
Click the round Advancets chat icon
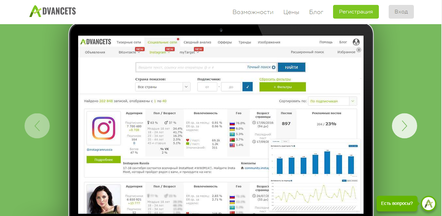[429, 204]
